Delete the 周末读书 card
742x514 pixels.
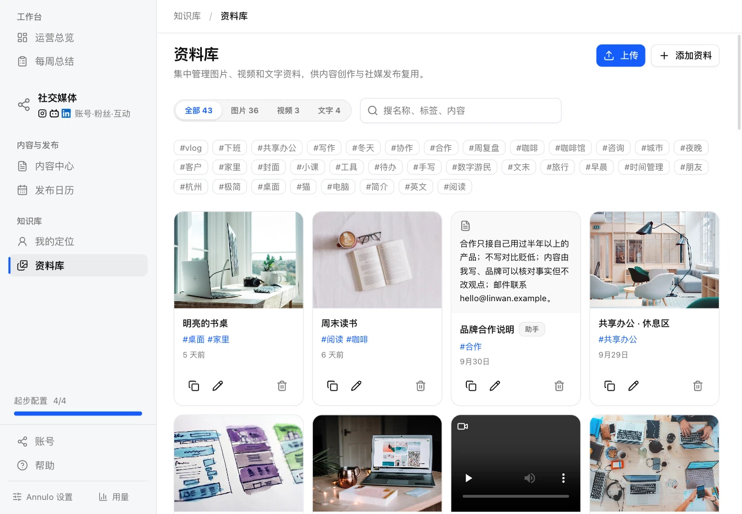pos(421,386)
